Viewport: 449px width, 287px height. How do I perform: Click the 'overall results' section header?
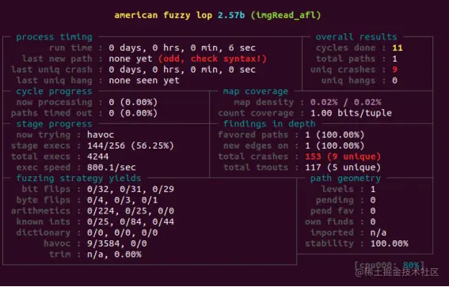click(x=356, y=37)
